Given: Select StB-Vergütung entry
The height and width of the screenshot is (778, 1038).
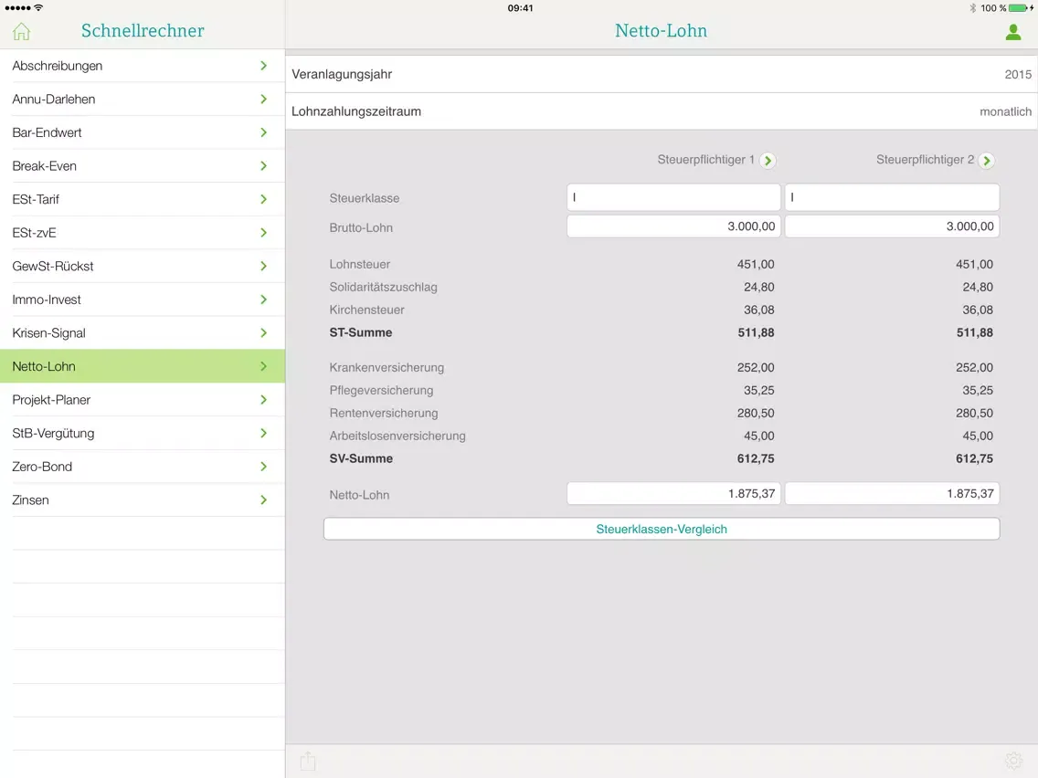Looking at the screenshot, I should (143, 434).
